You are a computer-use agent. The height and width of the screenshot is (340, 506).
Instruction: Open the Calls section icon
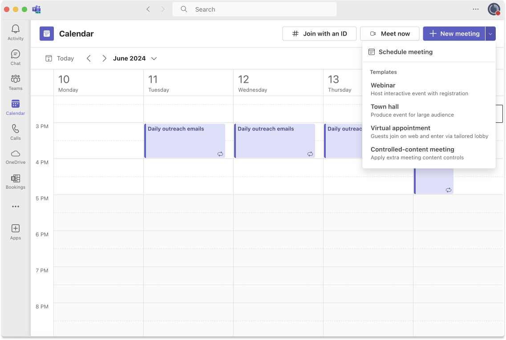tap(16, 129)
